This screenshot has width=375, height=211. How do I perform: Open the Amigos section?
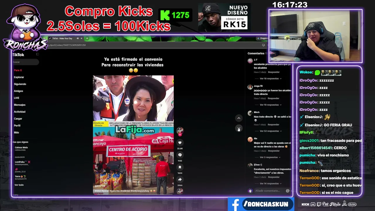(x=18, y=91)
